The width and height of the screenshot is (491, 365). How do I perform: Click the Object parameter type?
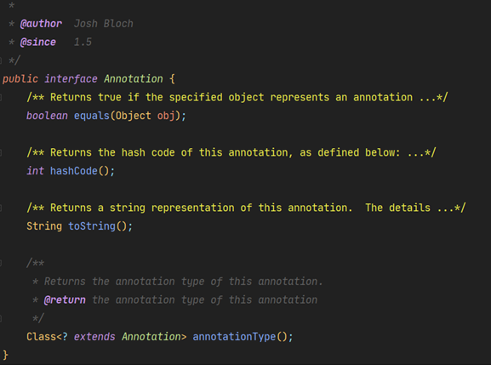click(134, 116)
